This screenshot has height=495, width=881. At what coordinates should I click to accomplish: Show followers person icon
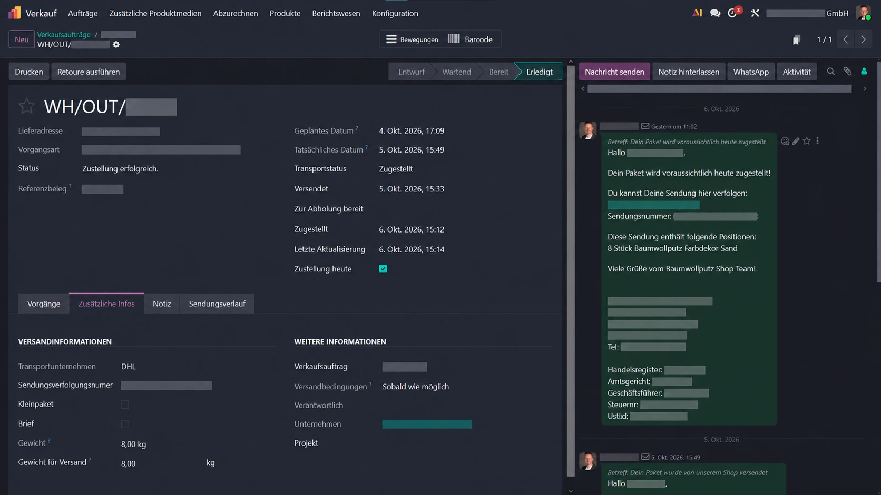click(864, 71)
